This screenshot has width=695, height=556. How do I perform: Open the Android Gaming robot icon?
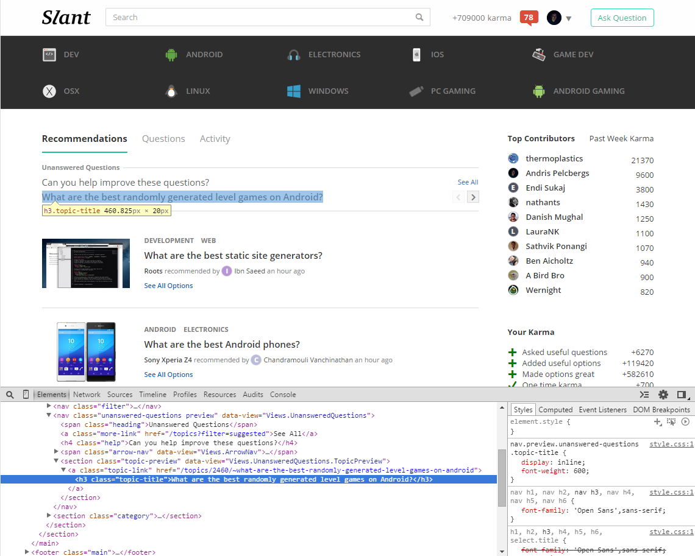pyautogui.click(x=538, y=91)
